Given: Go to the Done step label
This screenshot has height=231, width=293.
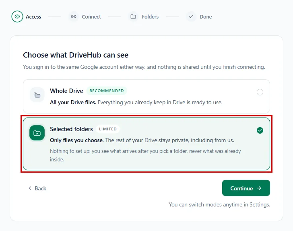Looking at the screenshot, I should coord(206,17).
